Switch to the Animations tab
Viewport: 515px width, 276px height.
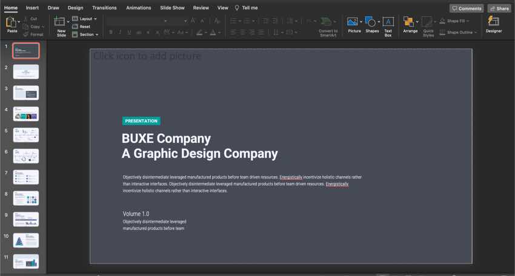[138, 7]
